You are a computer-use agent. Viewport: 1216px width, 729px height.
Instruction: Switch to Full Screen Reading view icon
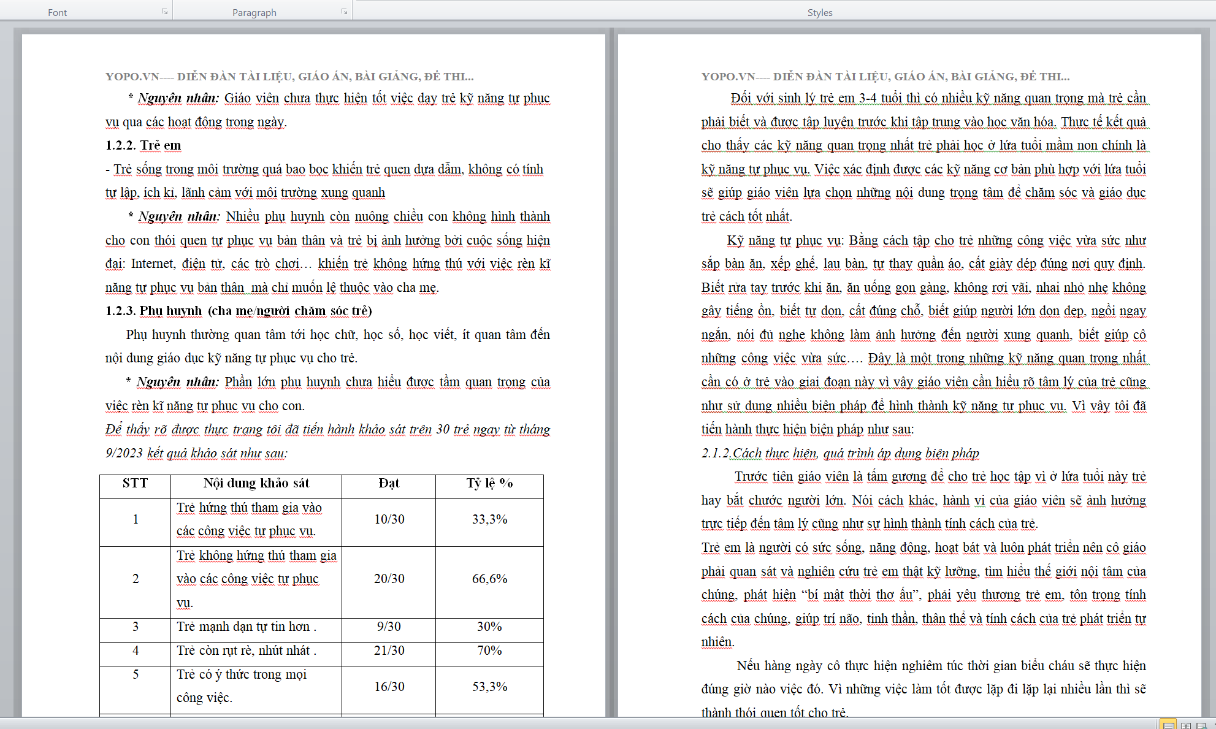(1186, 725)
